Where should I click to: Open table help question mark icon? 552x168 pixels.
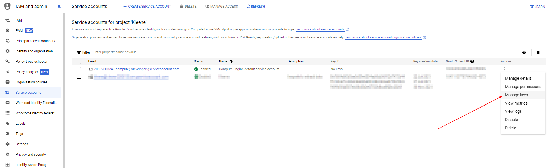click(524, 52)
